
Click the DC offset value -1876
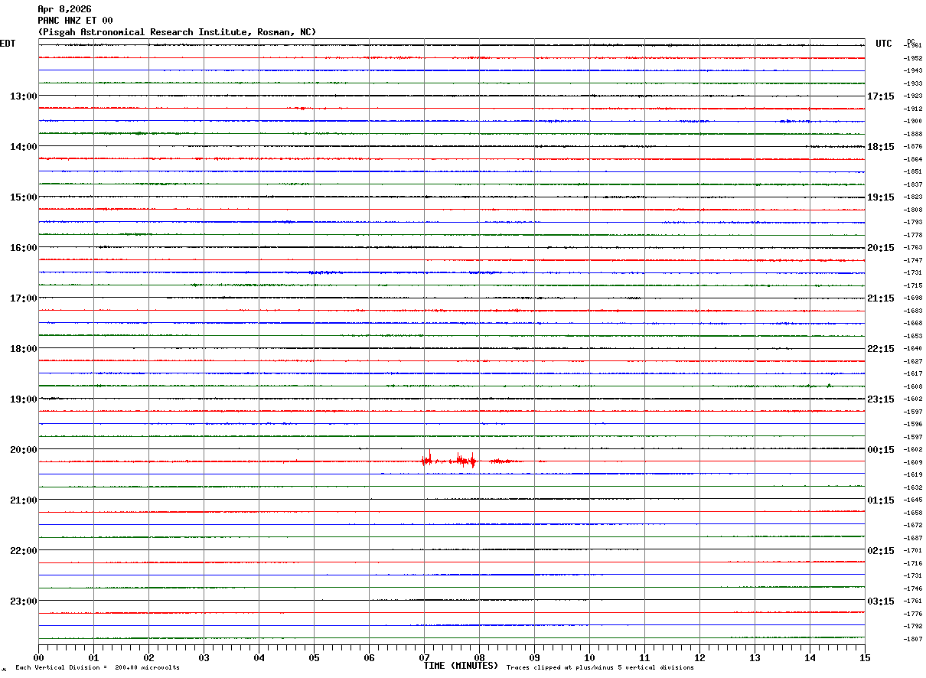click(912, 147)
